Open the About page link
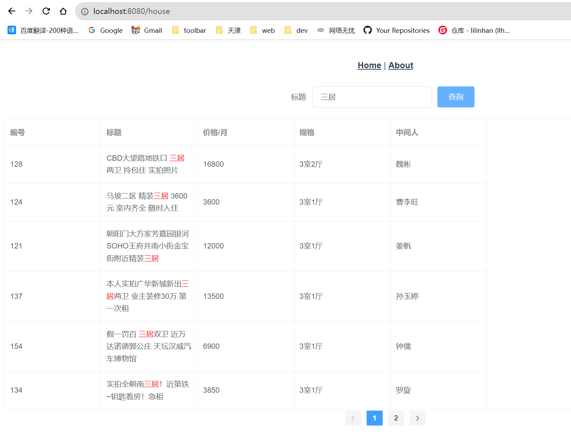The image size is (571, 437). tap(401, 65)
